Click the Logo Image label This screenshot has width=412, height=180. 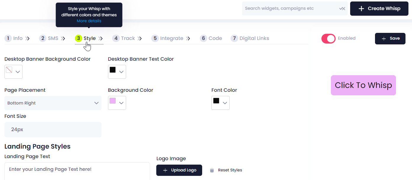click(171, 159)
